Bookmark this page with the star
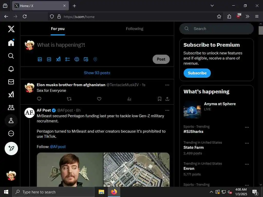Viewport: 263px width, 197px height. (219, 16)
